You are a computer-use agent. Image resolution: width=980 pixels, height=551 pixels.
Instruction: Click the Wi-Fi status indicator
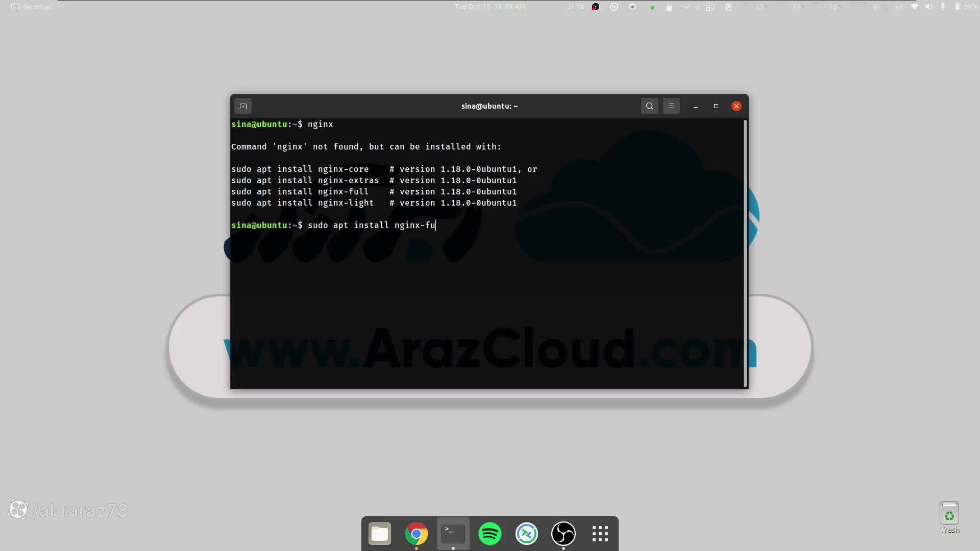pyautogui.click(x=915, y=7)
